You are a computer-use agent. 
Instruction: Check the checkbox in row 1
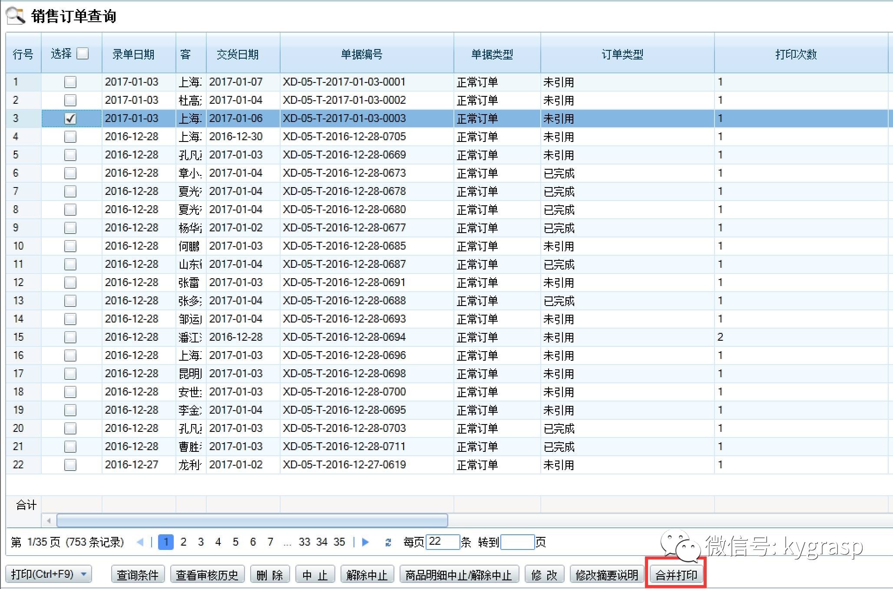click(x=70, y=82)
